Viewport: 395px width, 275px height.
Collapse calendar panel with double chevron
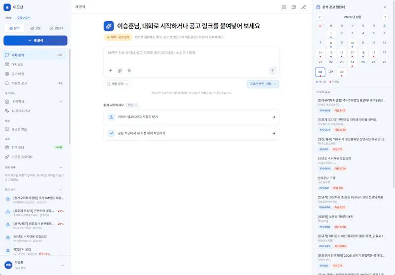click(385, 7)
